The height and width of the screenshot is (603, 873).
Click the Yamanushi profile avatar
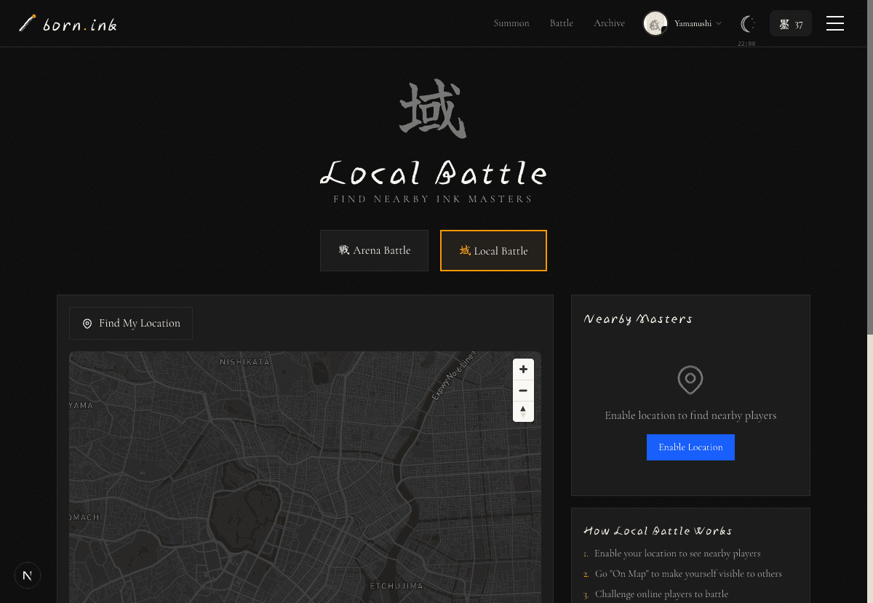coord(655,23)
